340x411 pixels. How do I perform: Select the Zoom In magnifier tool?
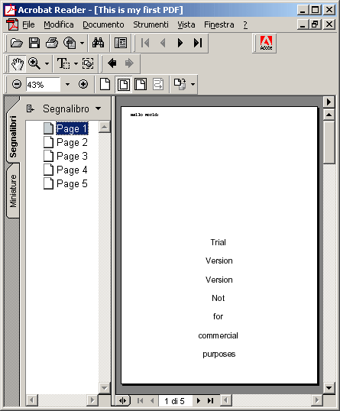(x=34, y=63)
